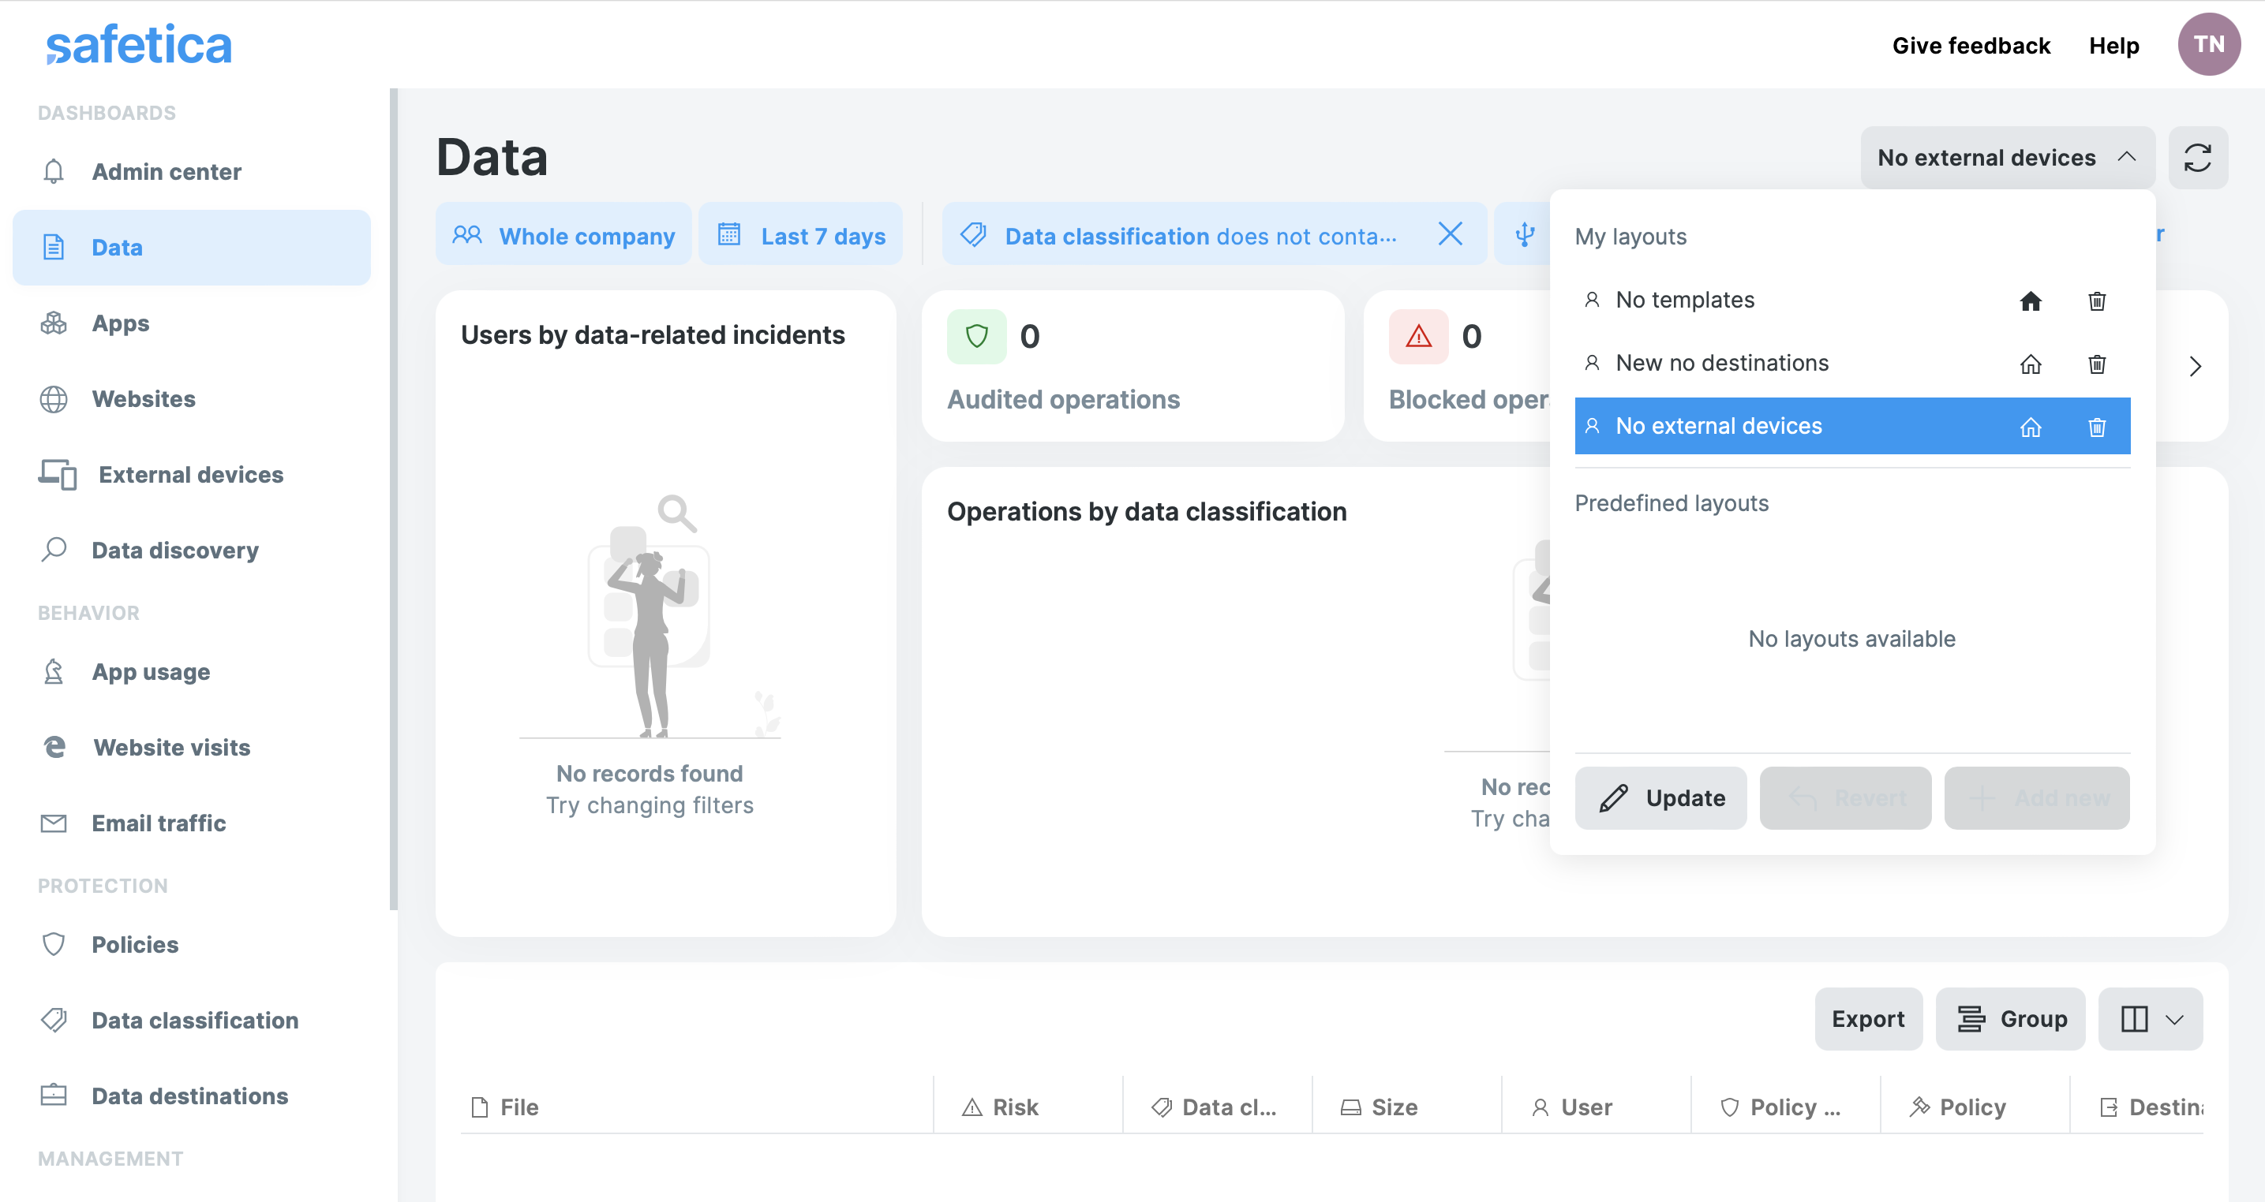2265x1202 pixels.
Task: Open Website visits in the sidebar
Action: [192, 747]
